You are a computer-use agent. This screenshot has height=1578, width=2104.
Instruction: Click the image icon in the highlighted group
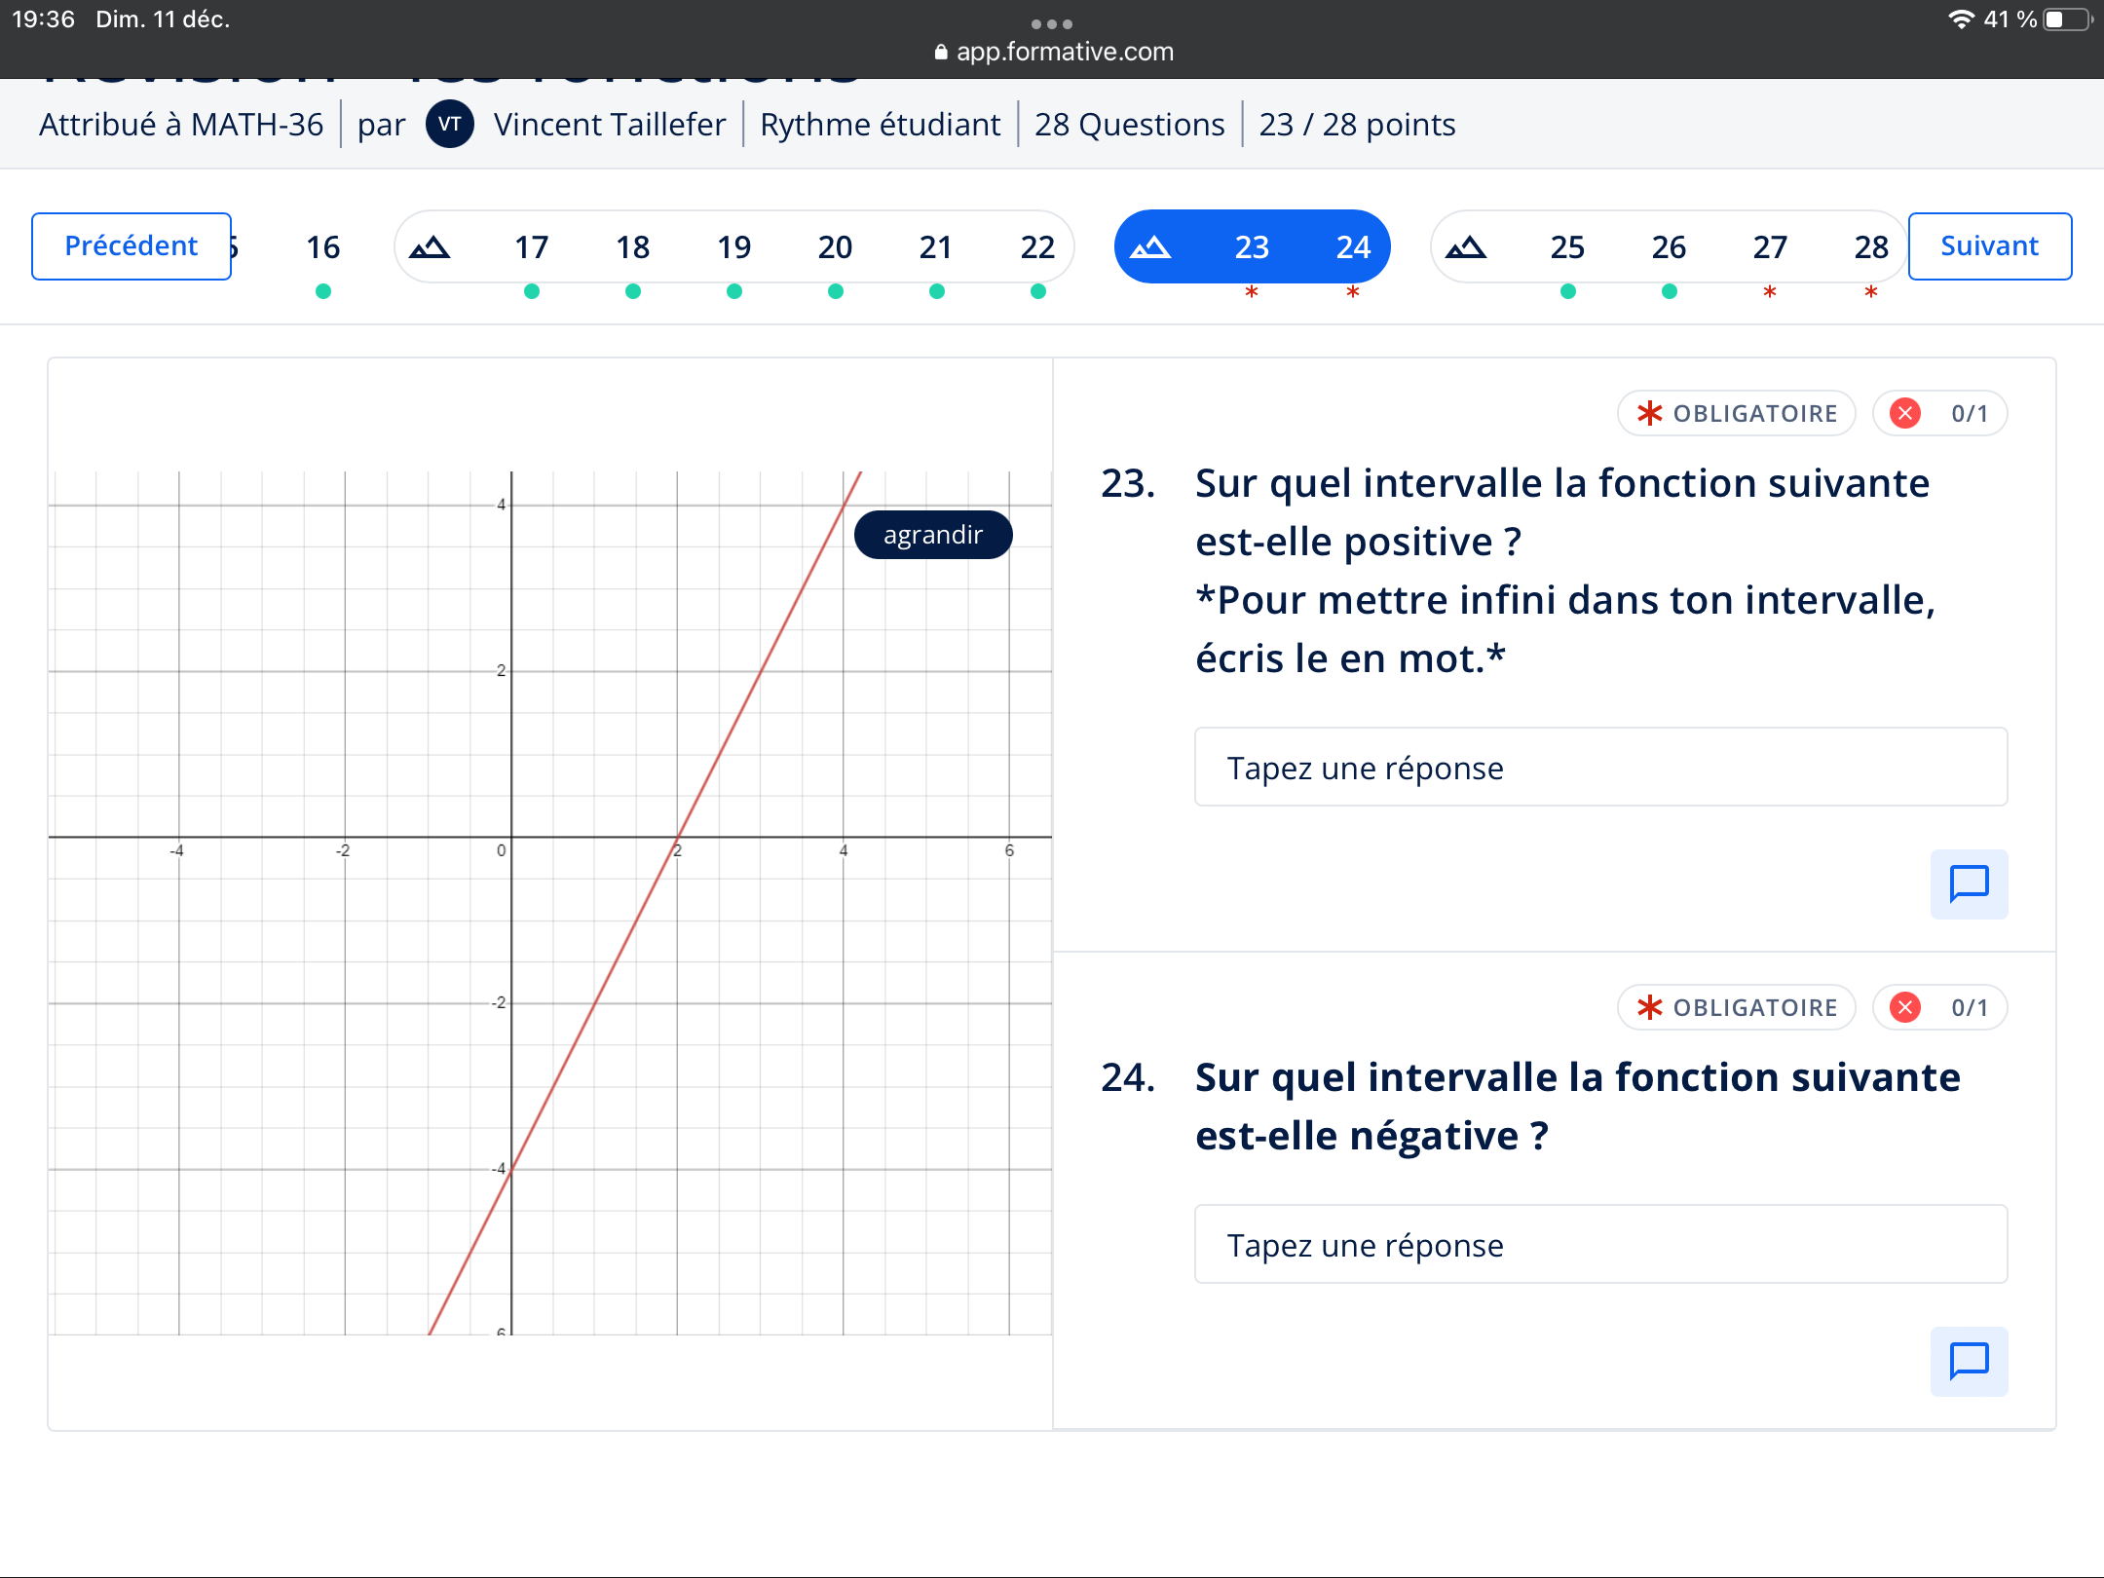pos(1150,247)
